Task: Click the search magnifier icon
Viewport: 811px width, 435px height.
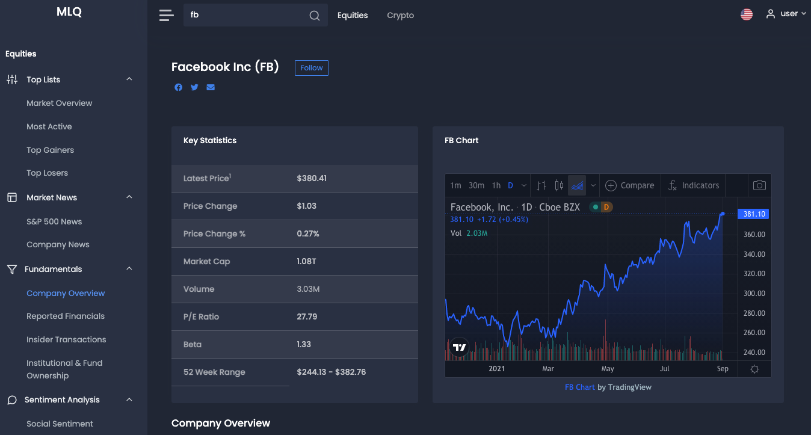Action: 315,16
